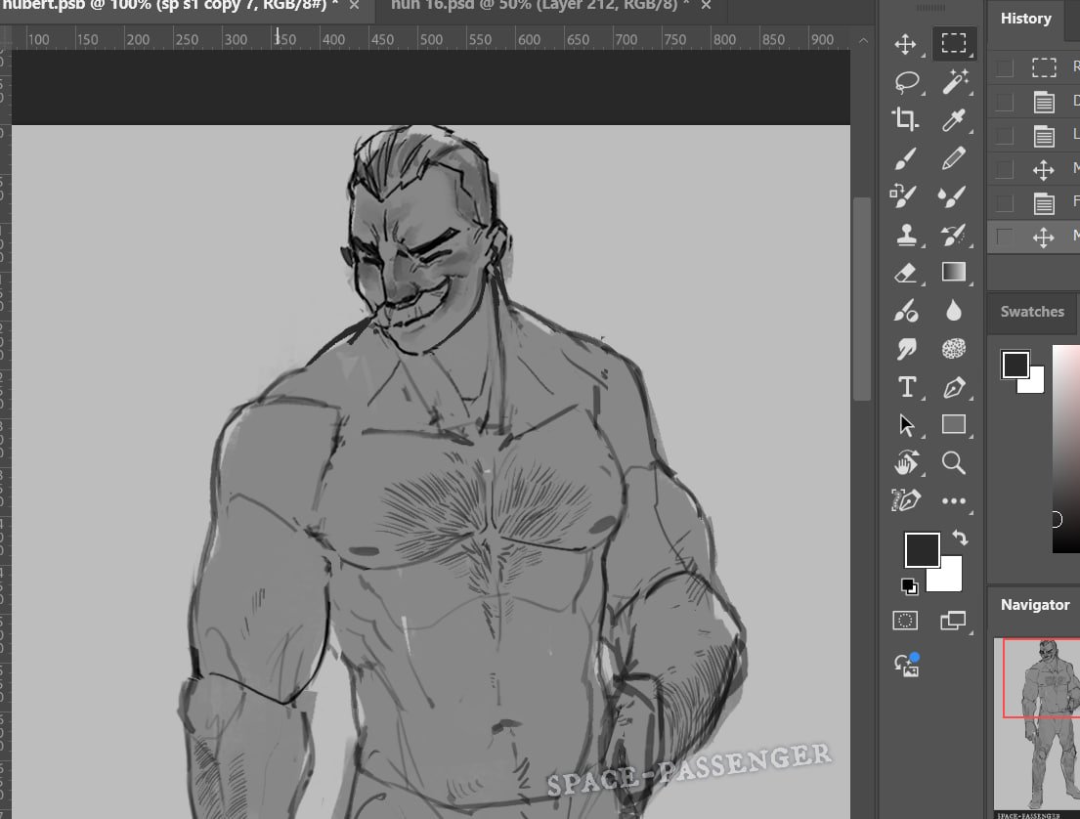Select the Pen tool
Viewport: 1080px width, 819px height.
(954, 387)
